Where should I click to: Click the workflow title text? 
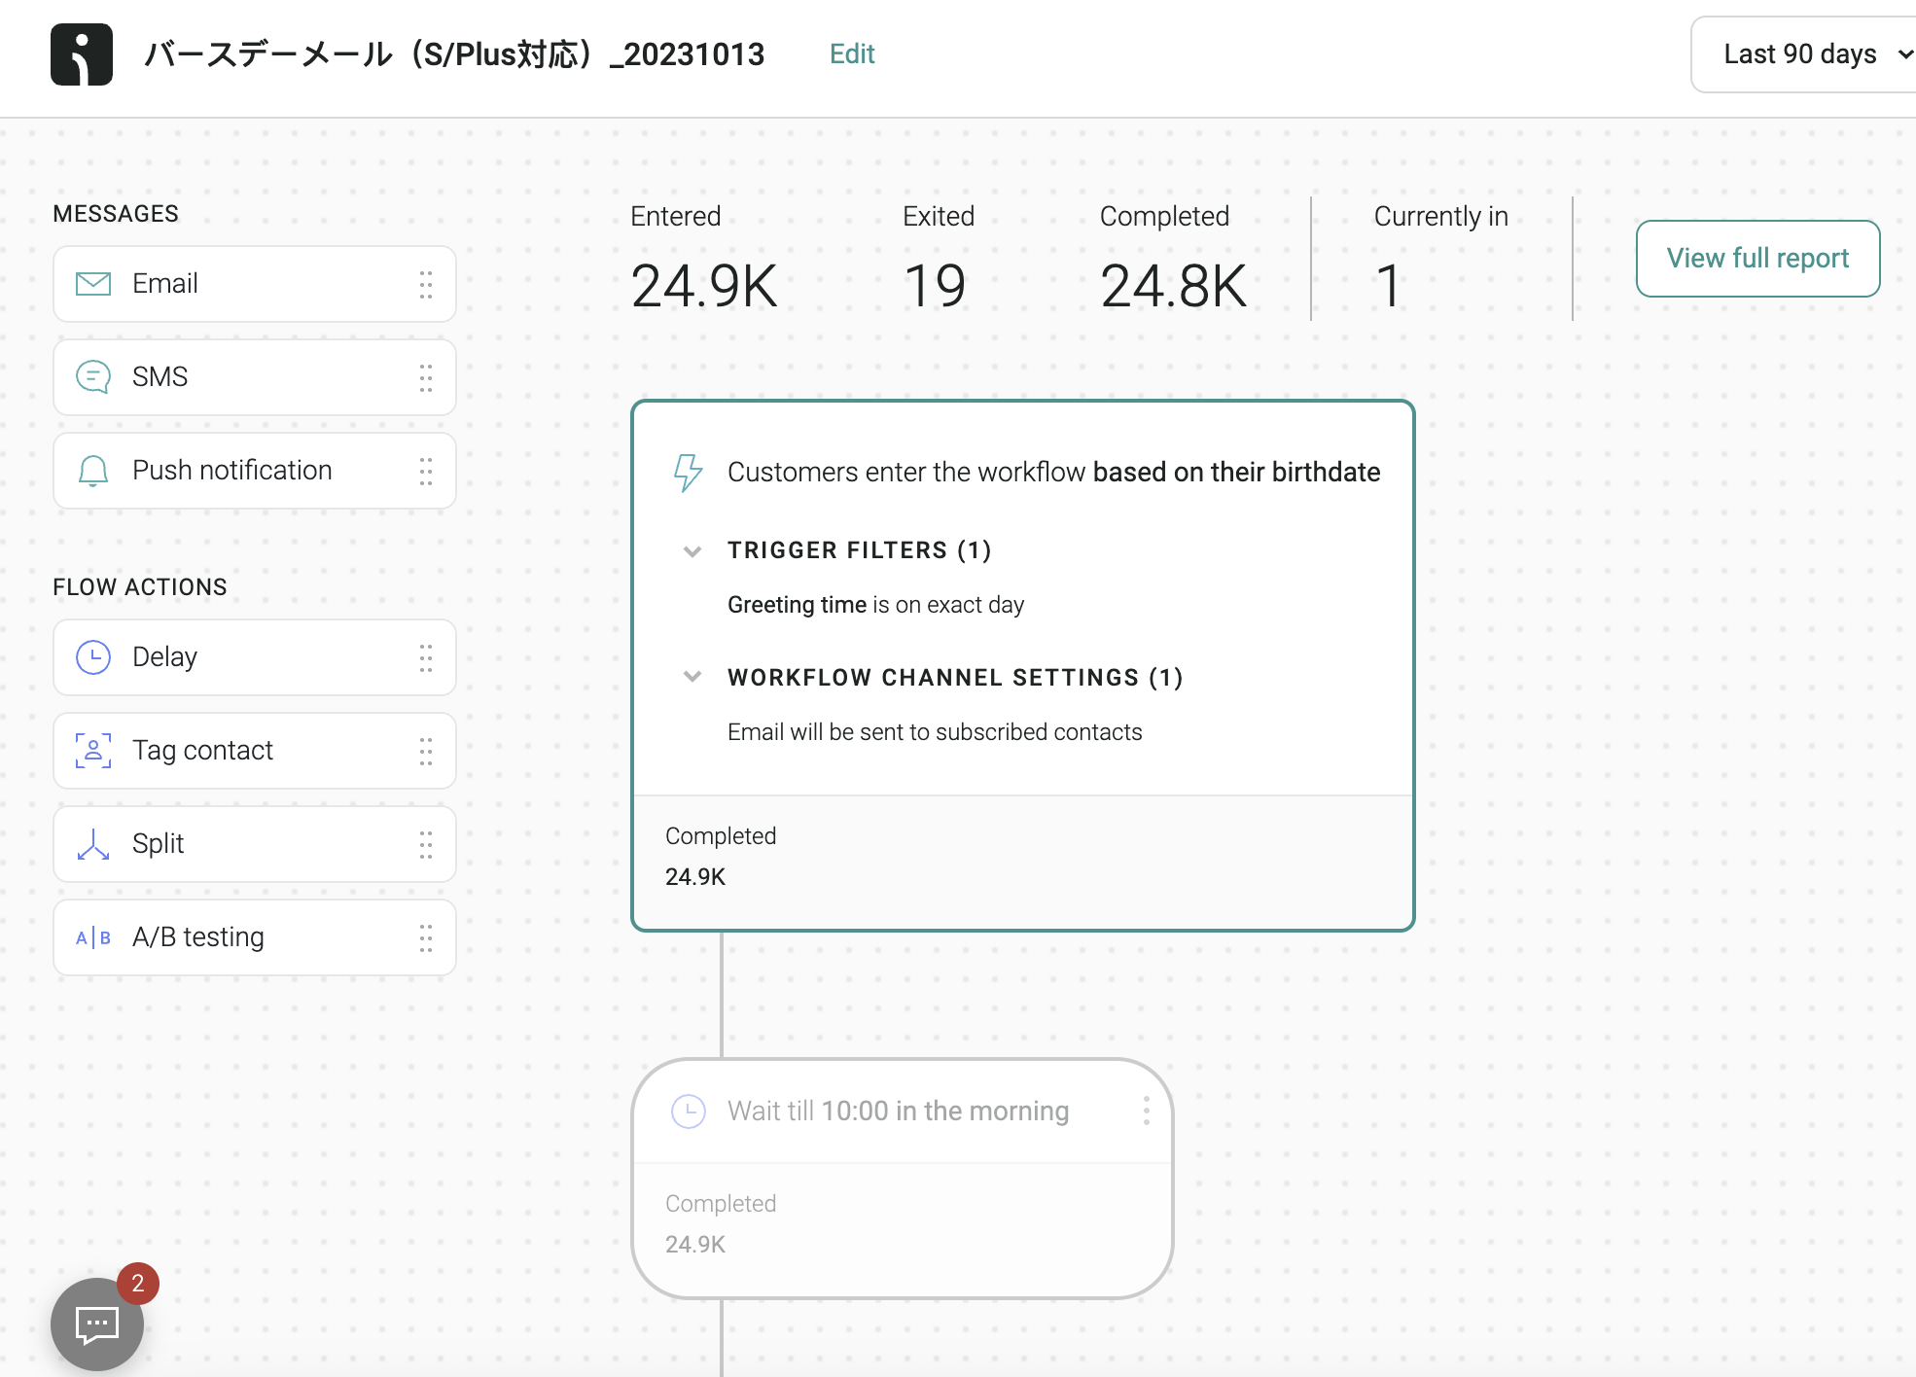click(454, 54)
